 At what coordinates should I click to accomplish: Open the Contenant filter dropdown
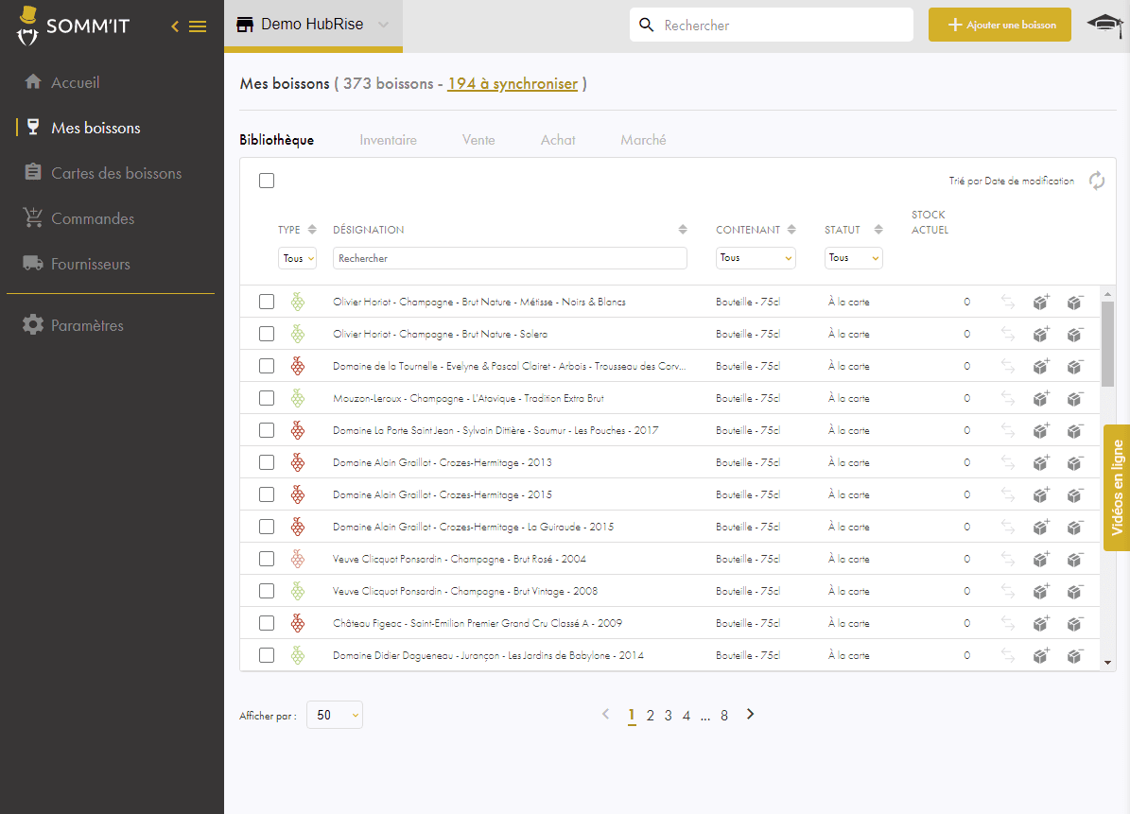756,258
